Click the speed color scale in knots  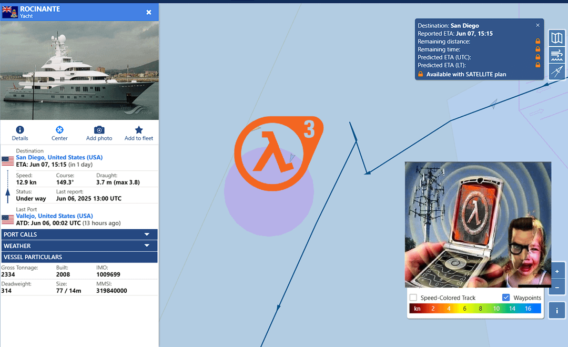[475, 309]
